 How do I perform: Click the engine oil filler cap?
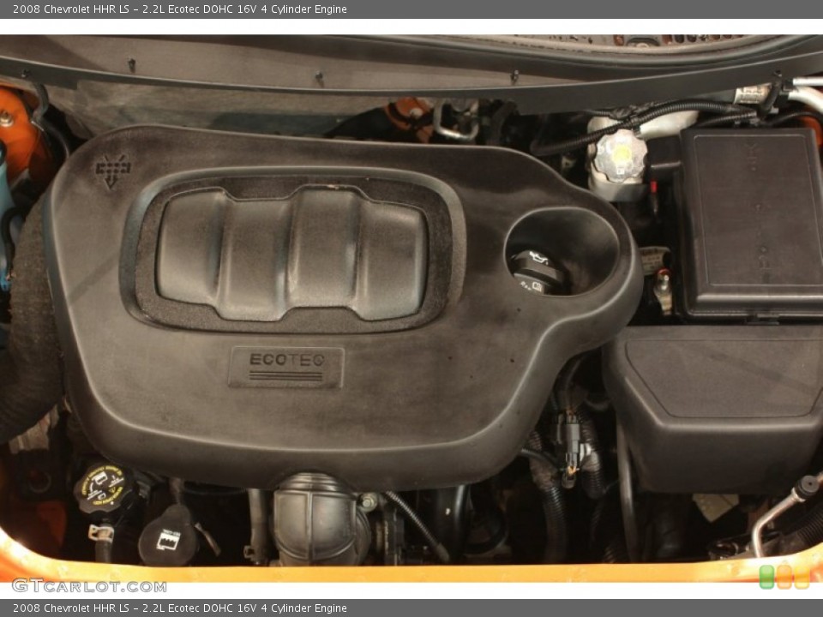pos(537,272)
